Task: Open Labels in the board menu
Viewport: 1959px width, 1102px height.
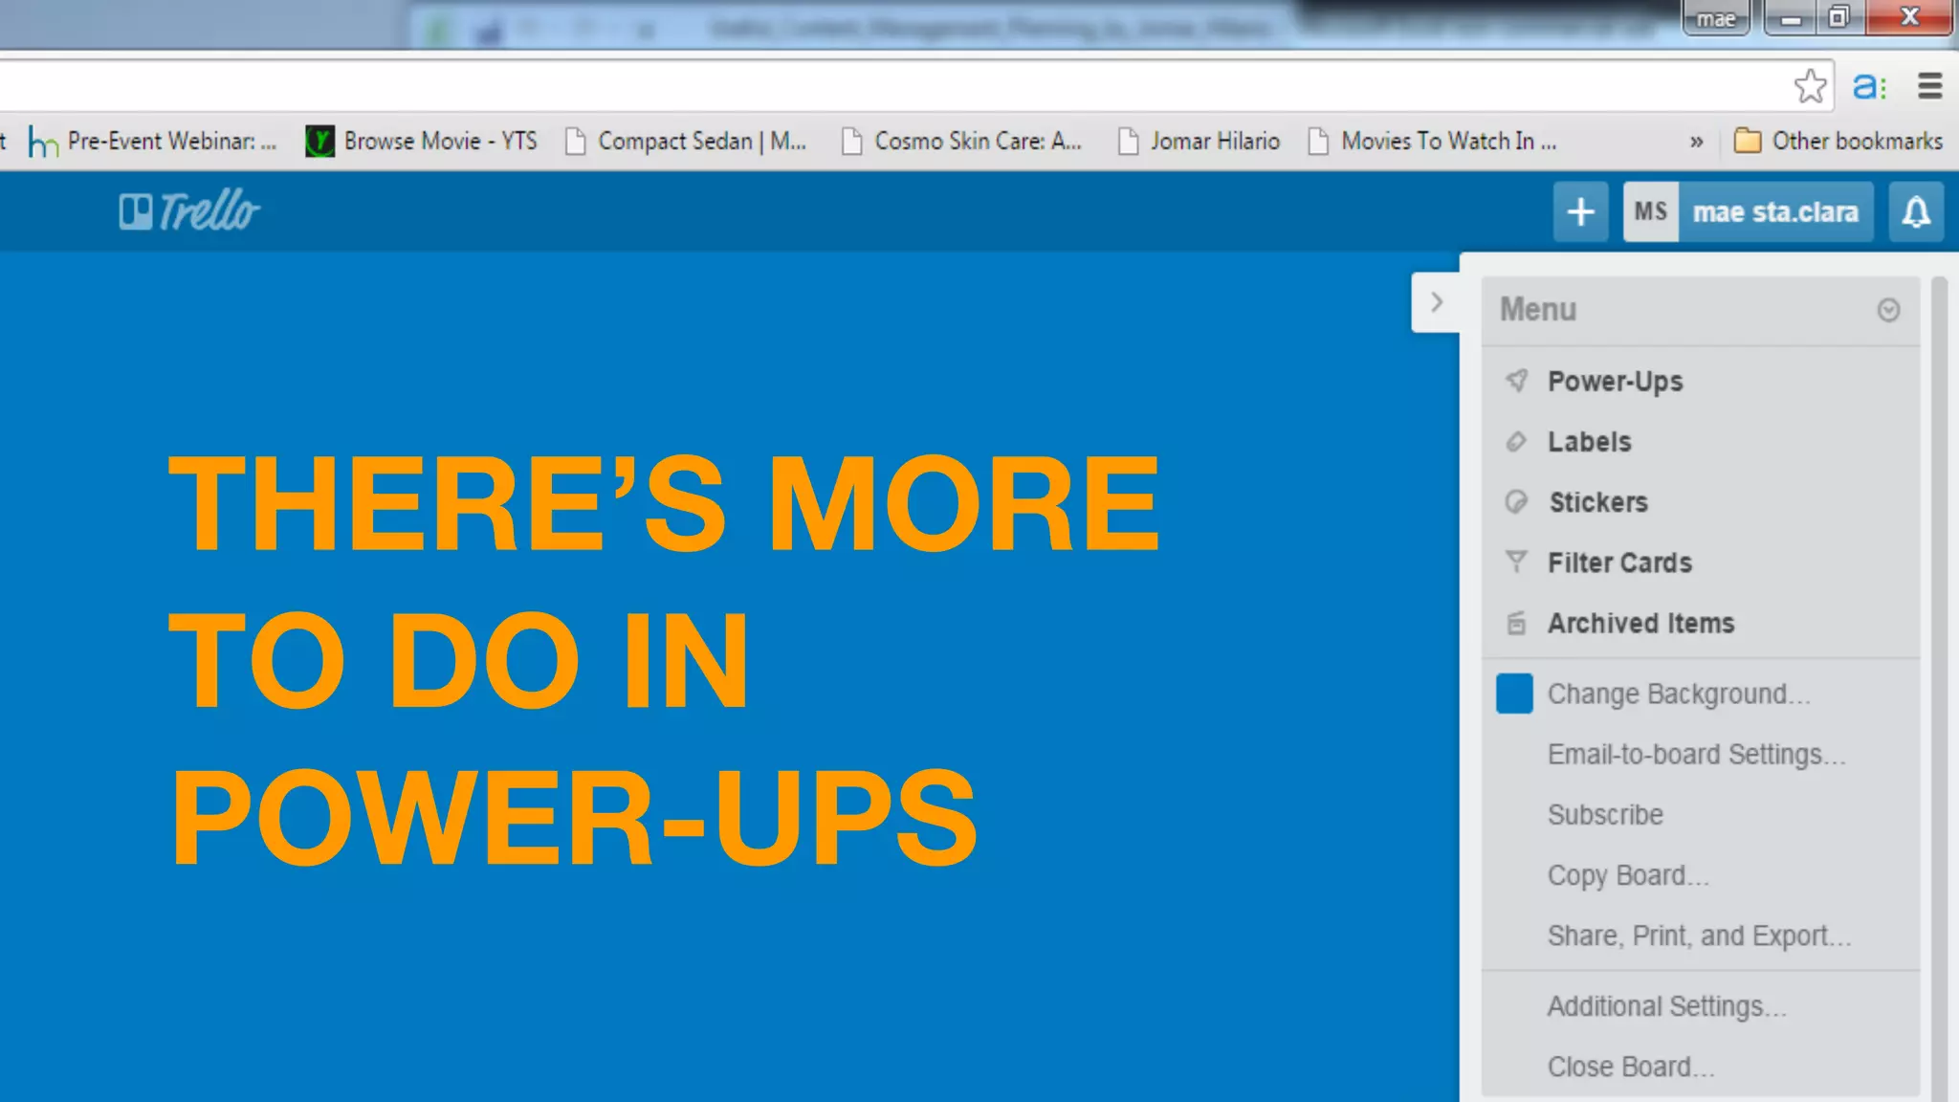Action: 1590,442
